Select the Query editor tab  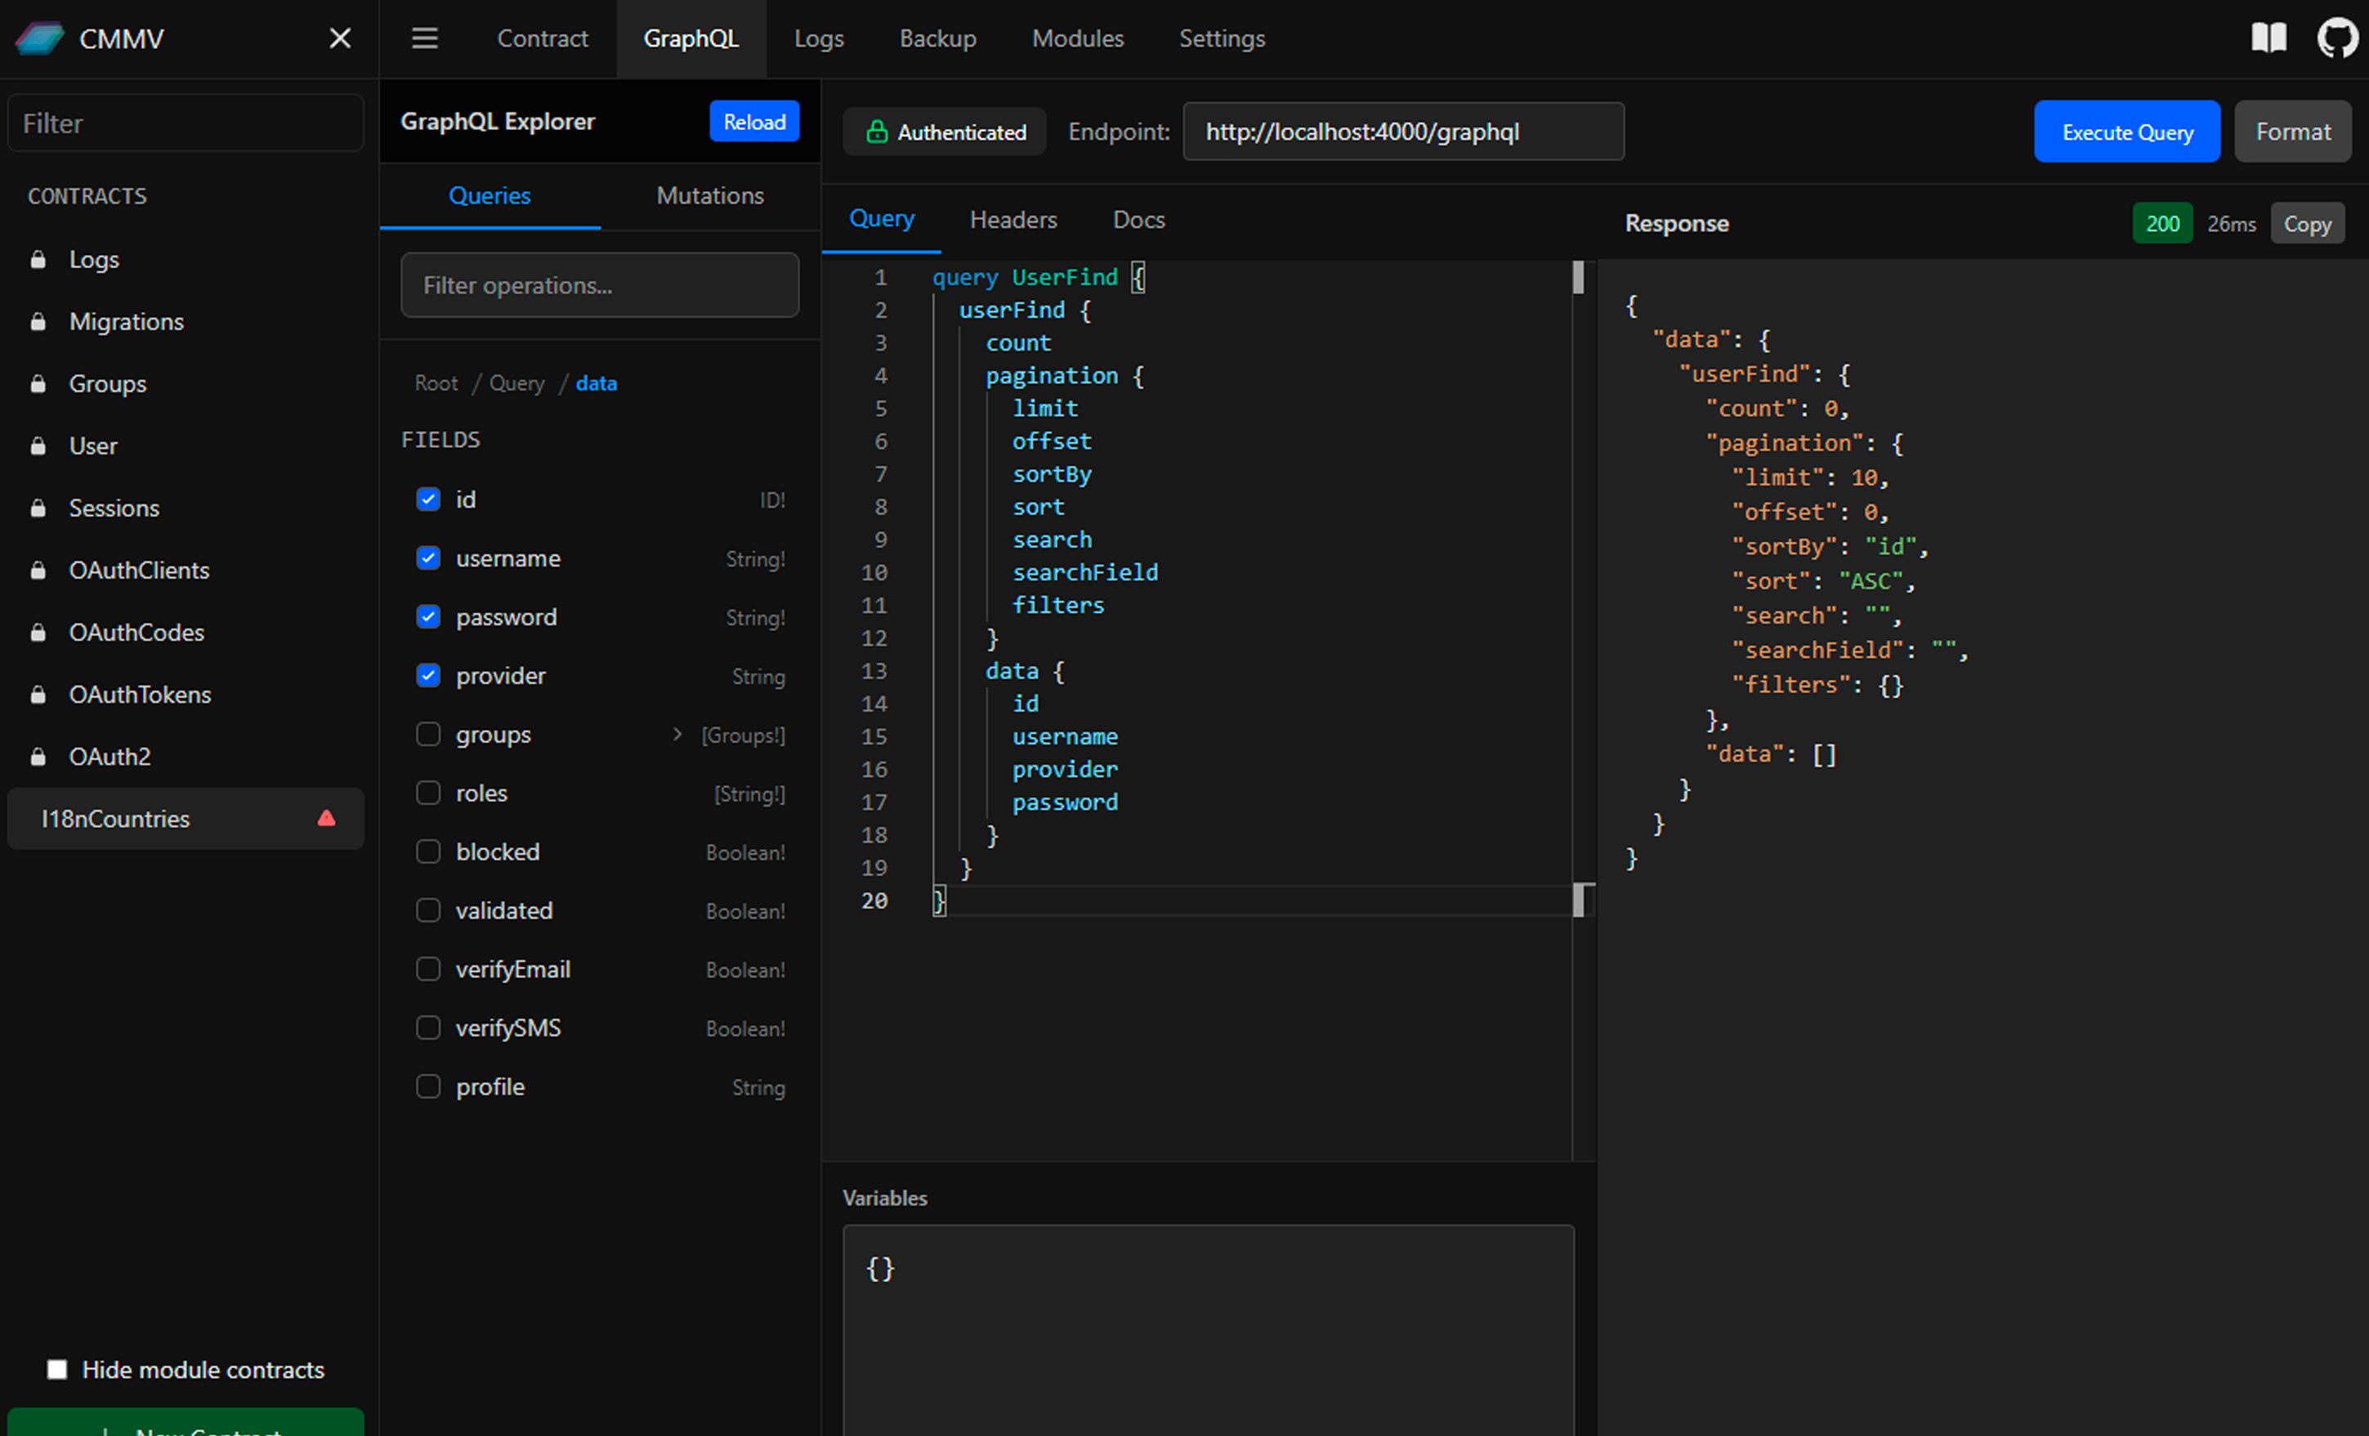(x=882, y=219)
